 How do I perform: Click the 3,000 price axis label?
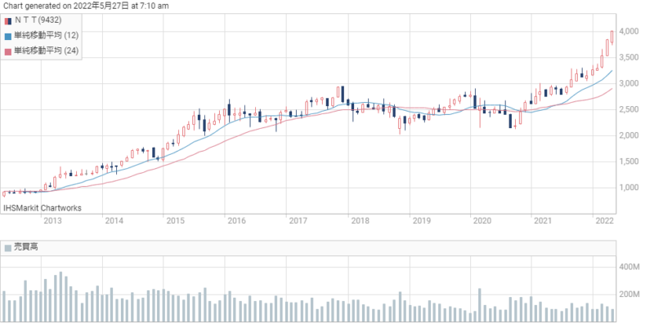pyautogui.click(x=629, y=83)
